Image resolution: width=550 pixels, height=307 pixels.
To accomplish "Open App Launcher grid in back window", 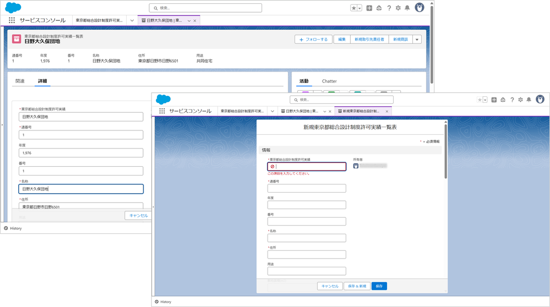I will [x=12, y=20].
